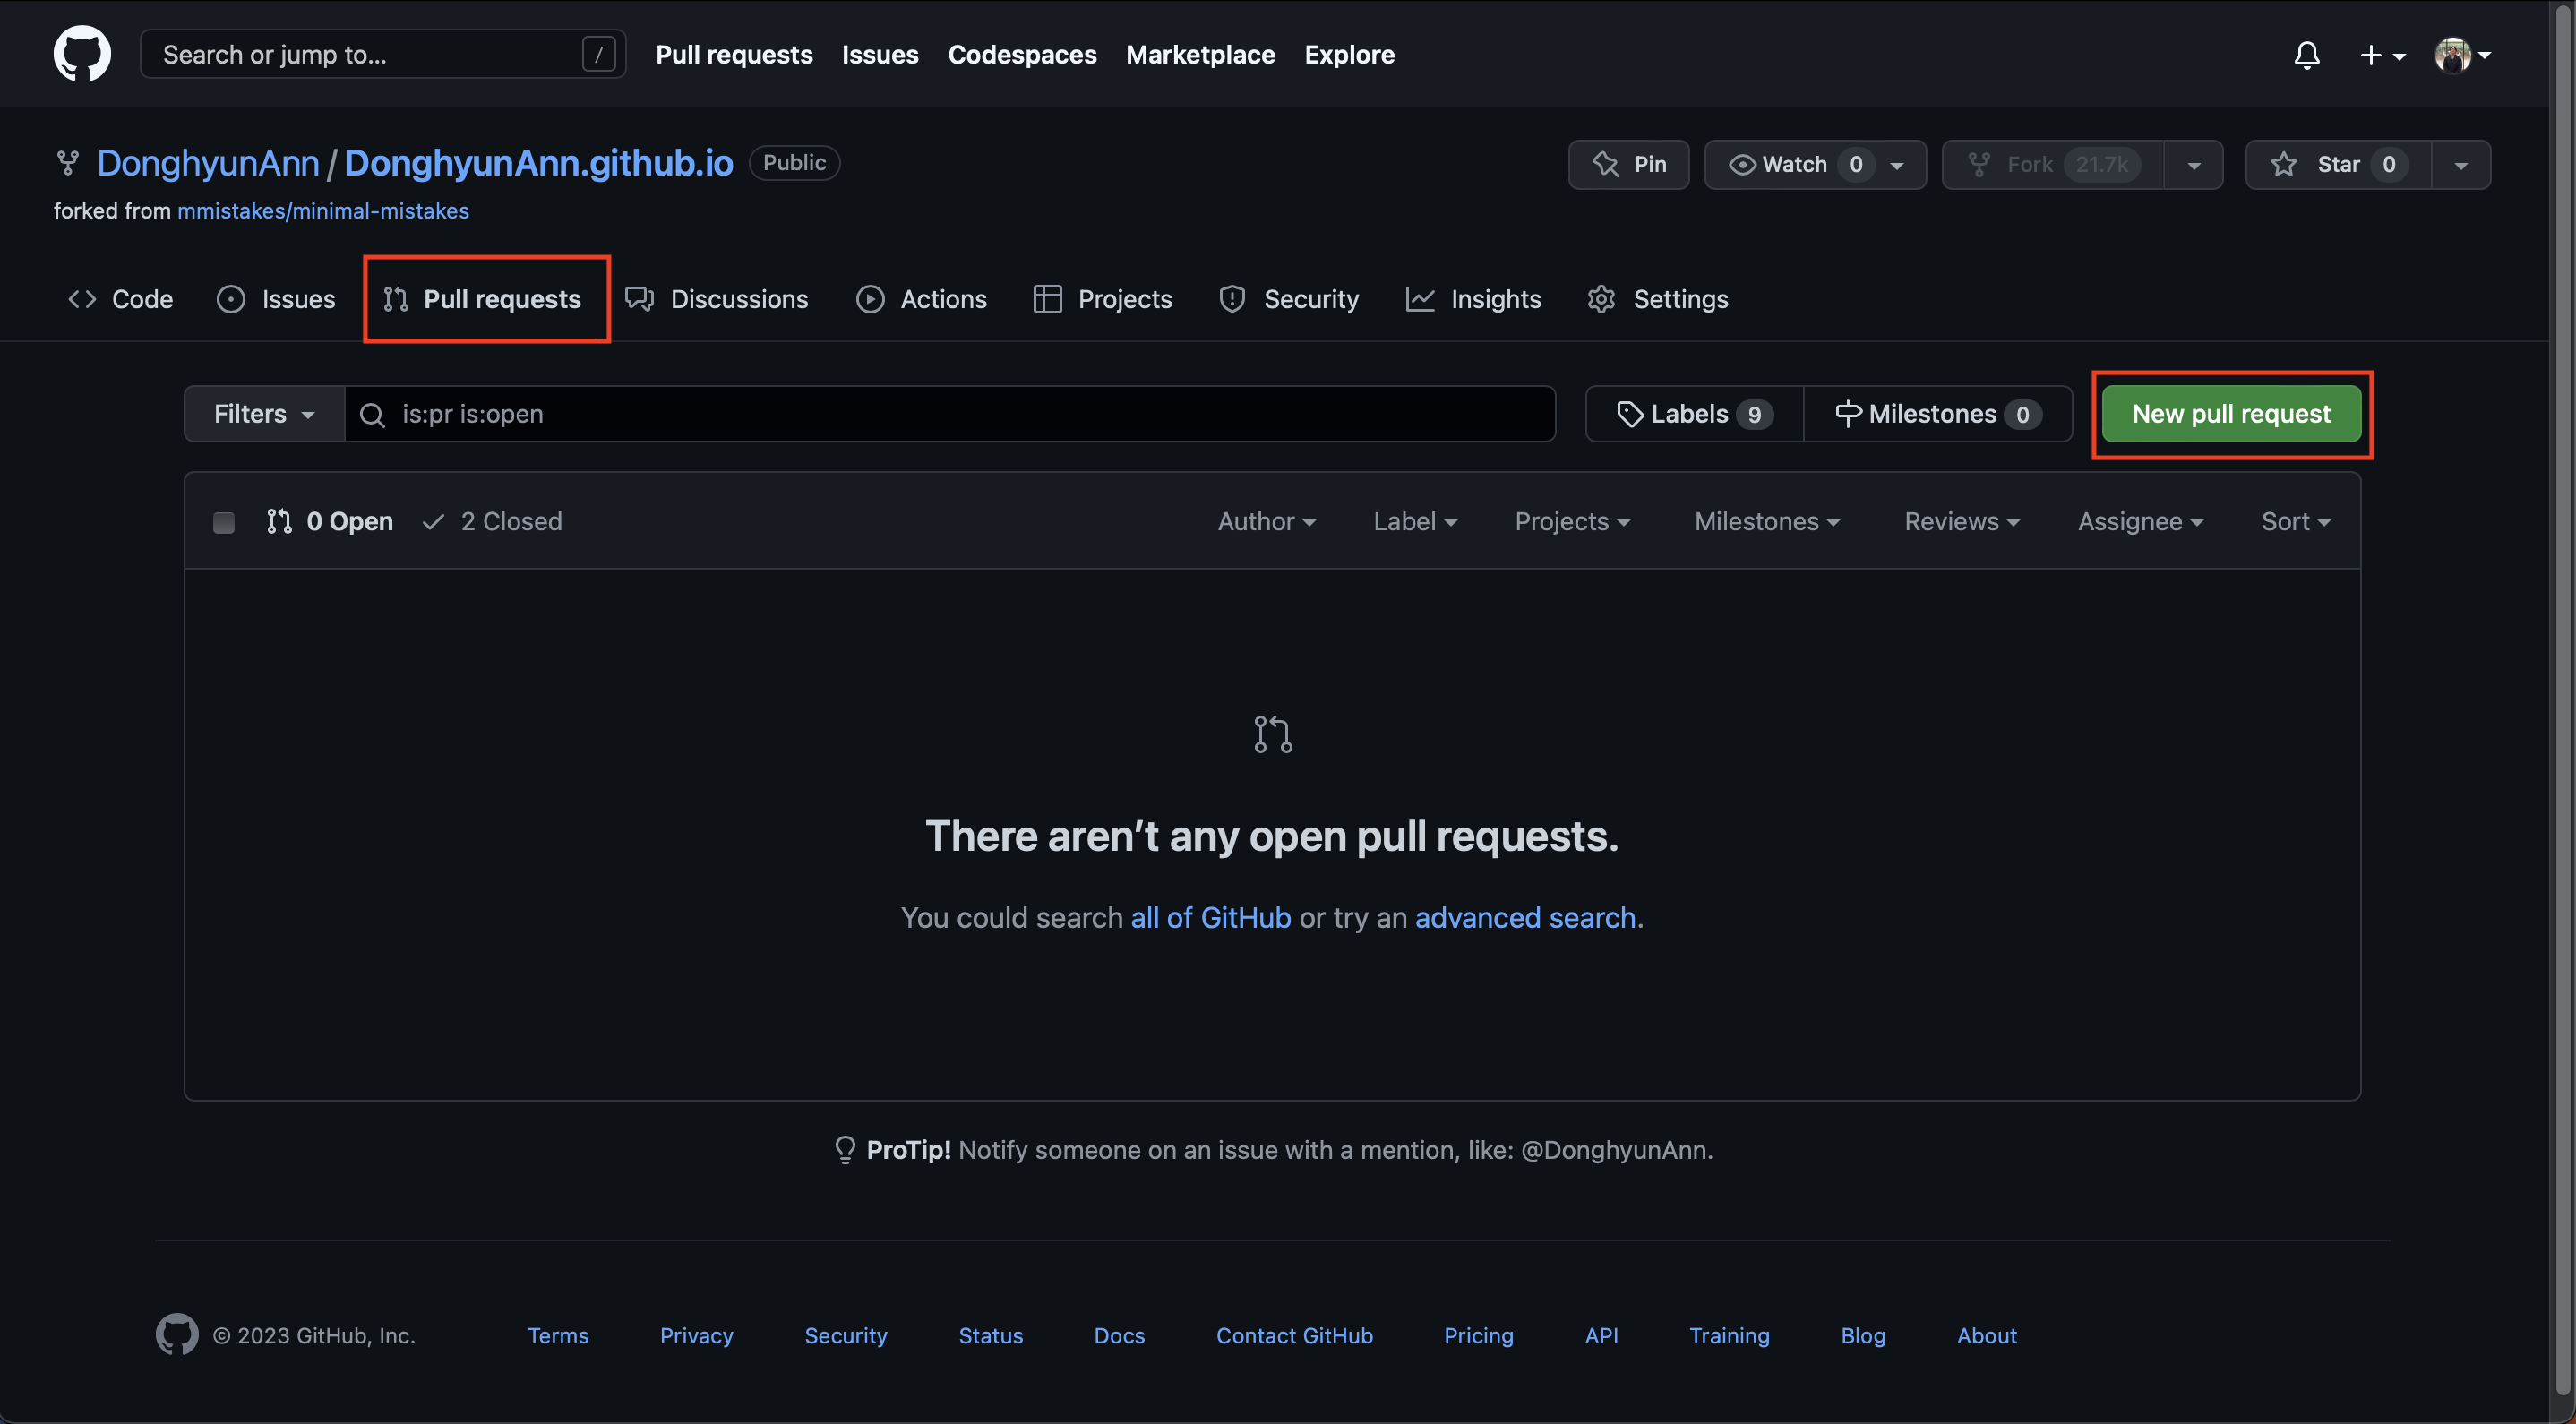
Task: Open the Sort dropdown
Action: coord(2296,521)
